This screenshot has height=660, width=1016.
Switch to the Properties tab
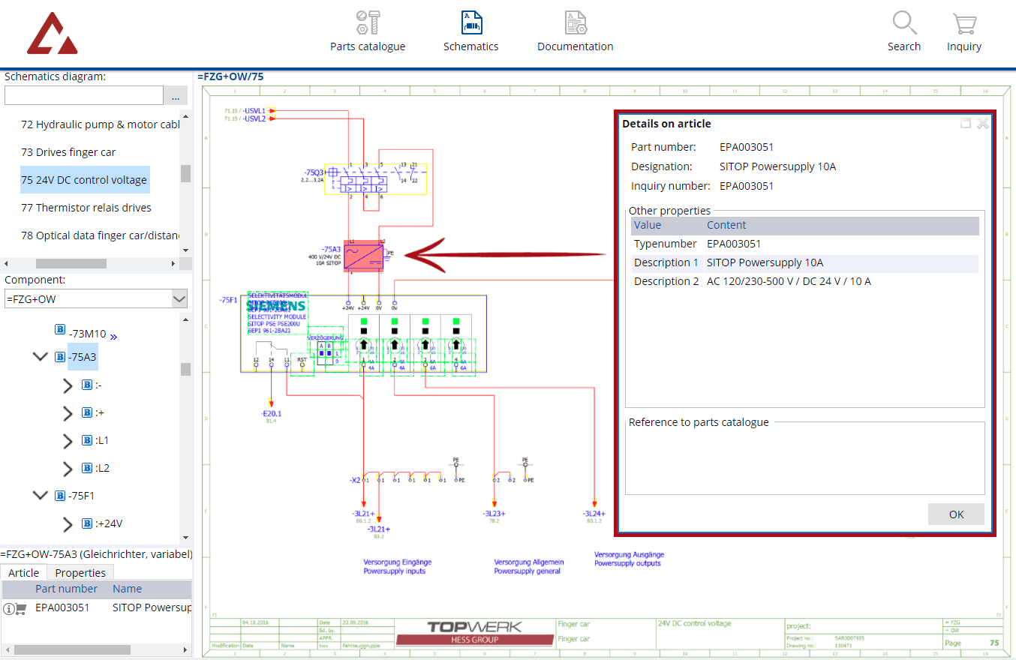tap(80, 572)
